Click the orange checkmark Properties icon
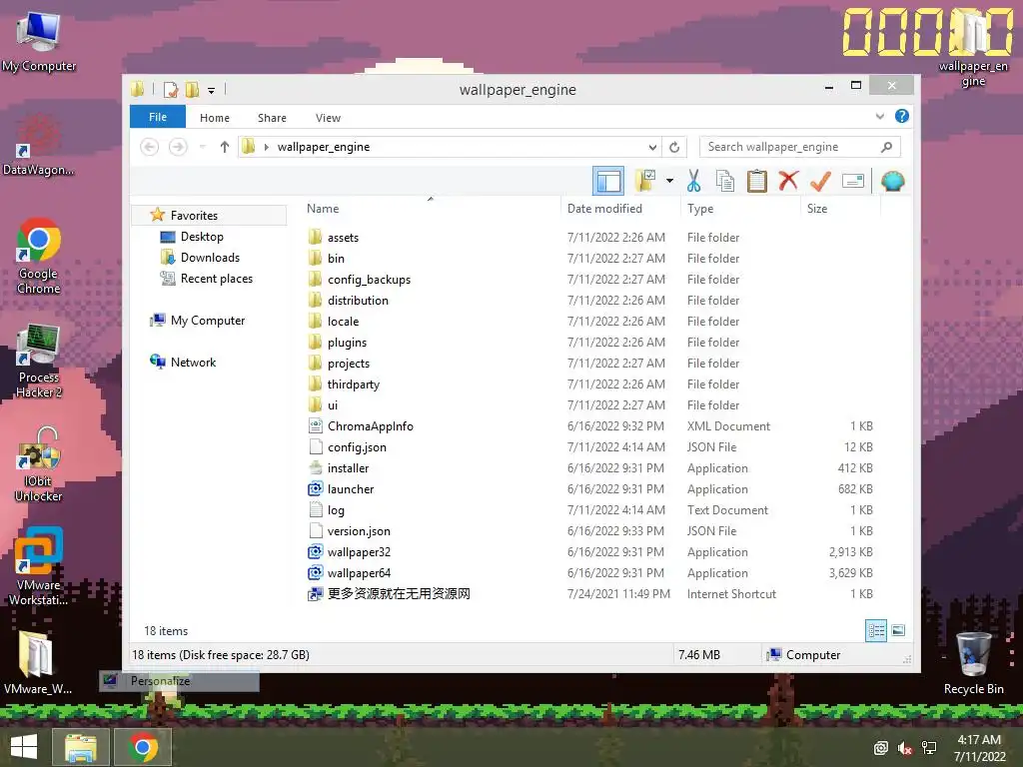The height and width of the screenshot is (767, 1023). [x=820, y=181]
